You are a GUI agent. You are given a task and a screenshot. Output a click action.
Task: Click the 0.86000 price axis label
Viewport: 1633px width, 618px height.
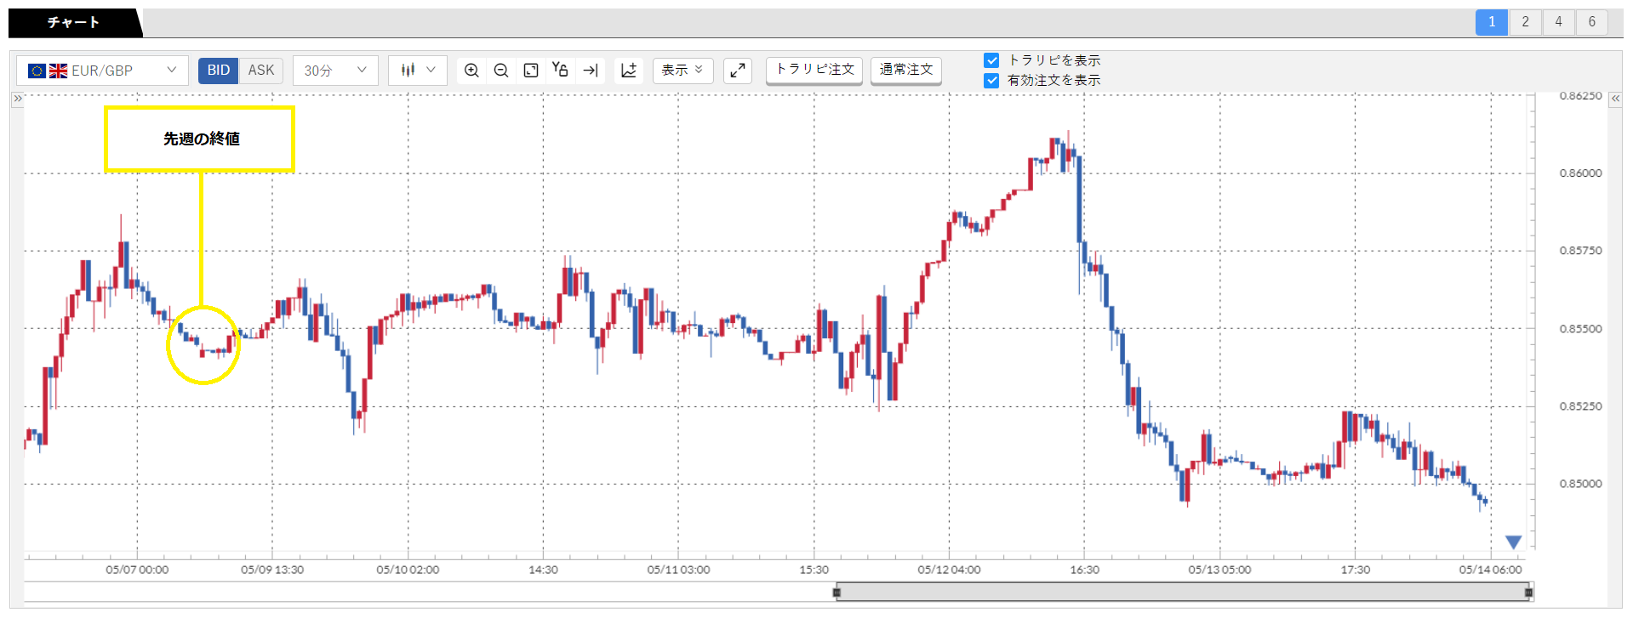tap(1580, 173)
